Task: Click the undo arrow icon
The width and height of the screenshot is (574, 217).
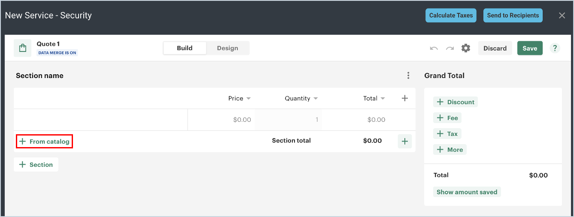Action: point(434,48)
